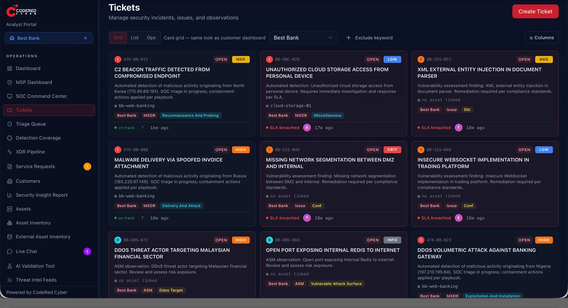Screen dimensions: 568x308
Task: Open Unauthorized Cloud Storage Access ticket title
Action: (327, 73)
